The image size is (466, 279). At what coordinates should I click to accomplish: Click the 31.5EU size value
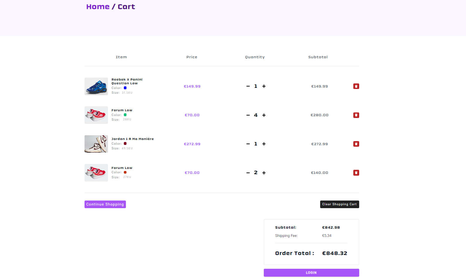(x=127, y=93)
